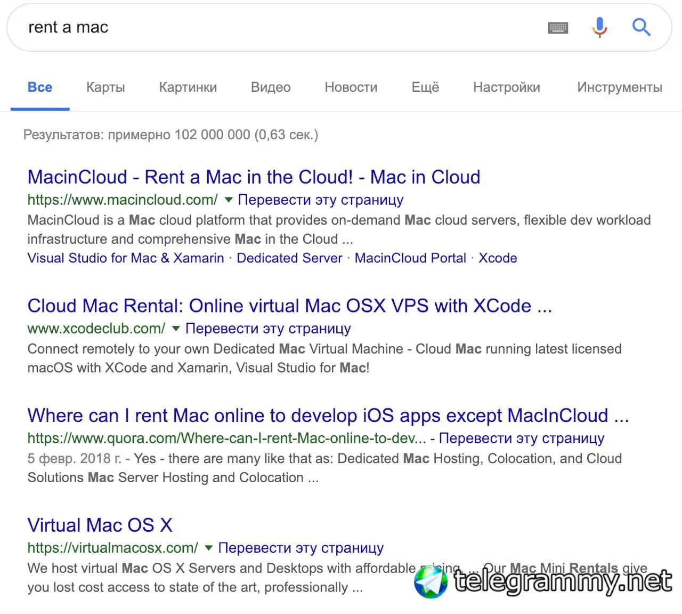Screen dimensions: 682x614
Task: Switch to the Картинки tab
Action: click(188, 87)
